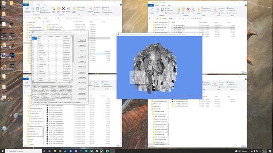This screenshot has height=153, width=273.
Task: Click LoadJson button in FLVER Editor
Action: [81, 72]
